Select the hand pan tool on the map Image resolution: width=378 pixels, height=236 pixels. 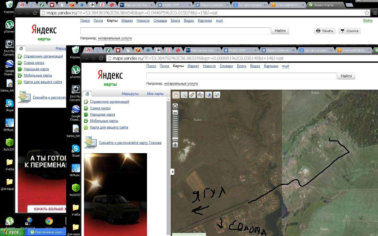[x=176, y=95]
